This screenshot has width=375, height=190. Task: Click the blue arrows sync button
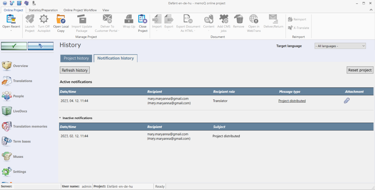40,46
